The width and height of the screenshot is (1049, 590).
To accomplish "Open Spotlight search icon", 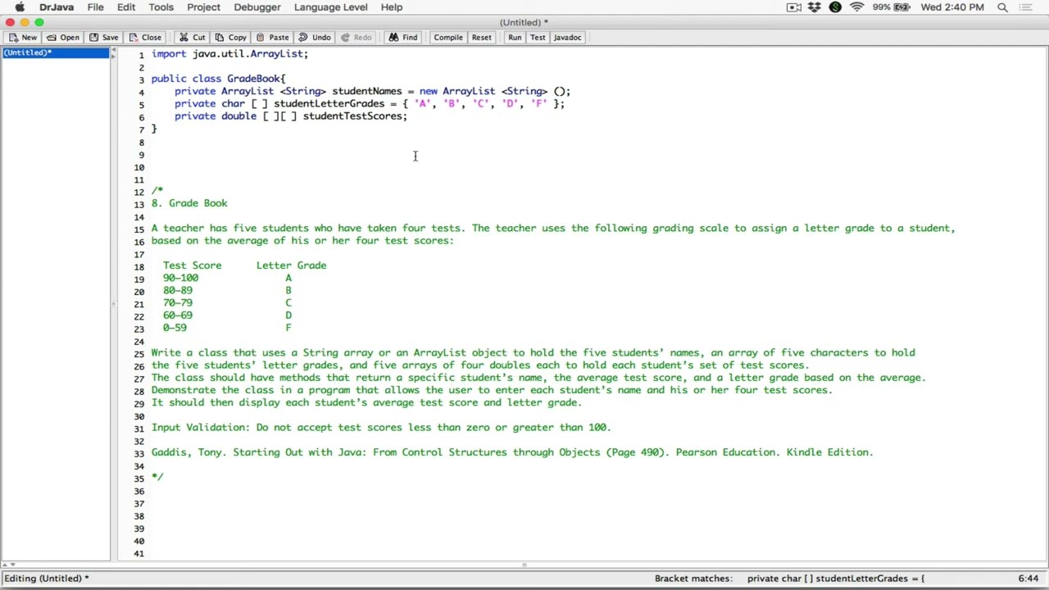I will [1002, 7].
